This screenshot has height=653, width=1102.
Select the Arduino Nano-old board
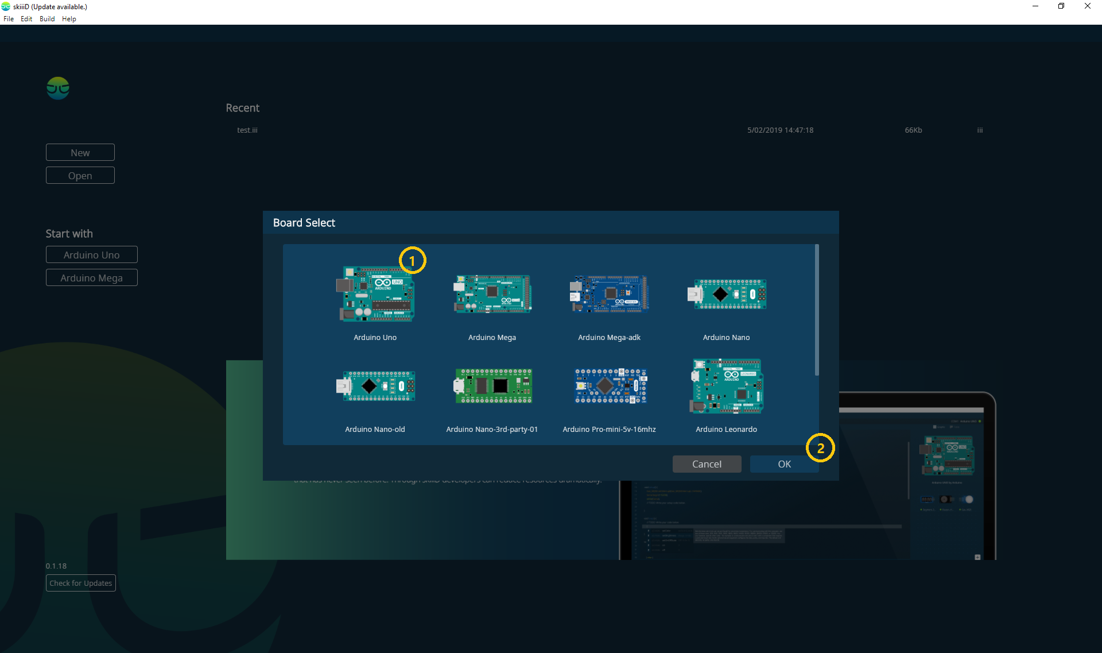click(375, 386)
